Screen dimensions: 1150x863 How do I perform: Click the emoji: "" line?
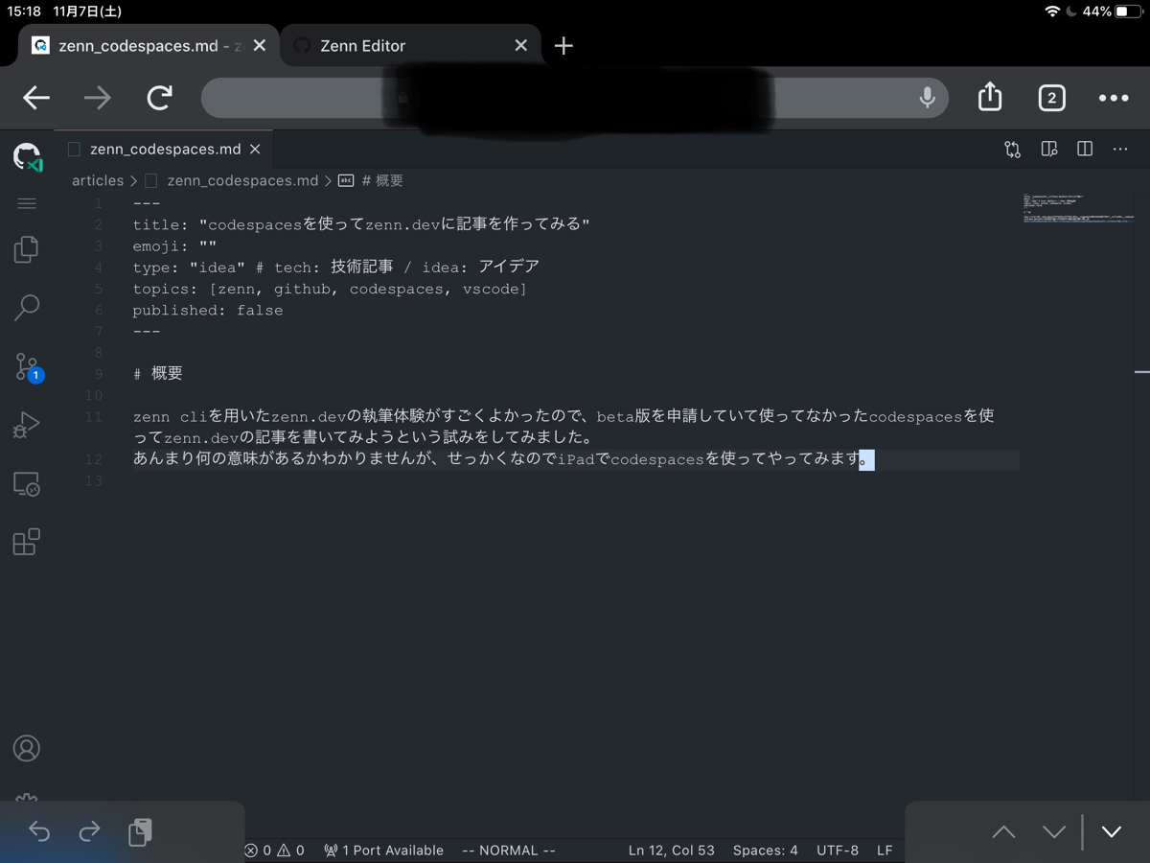click(x=174, y=246)
